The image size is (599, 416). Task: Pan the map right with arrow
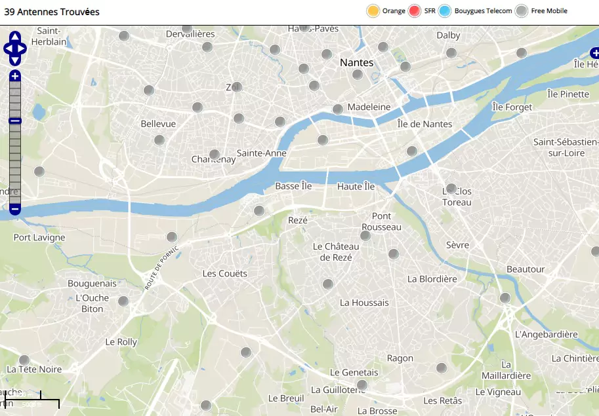(23, 48)
